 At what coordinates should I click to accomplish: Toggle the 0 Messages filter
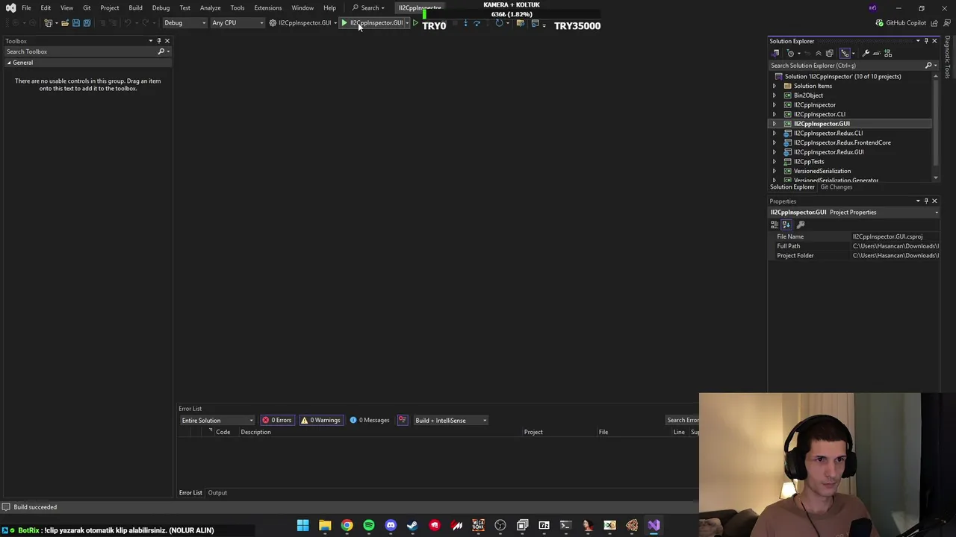[x=370, y=420]
